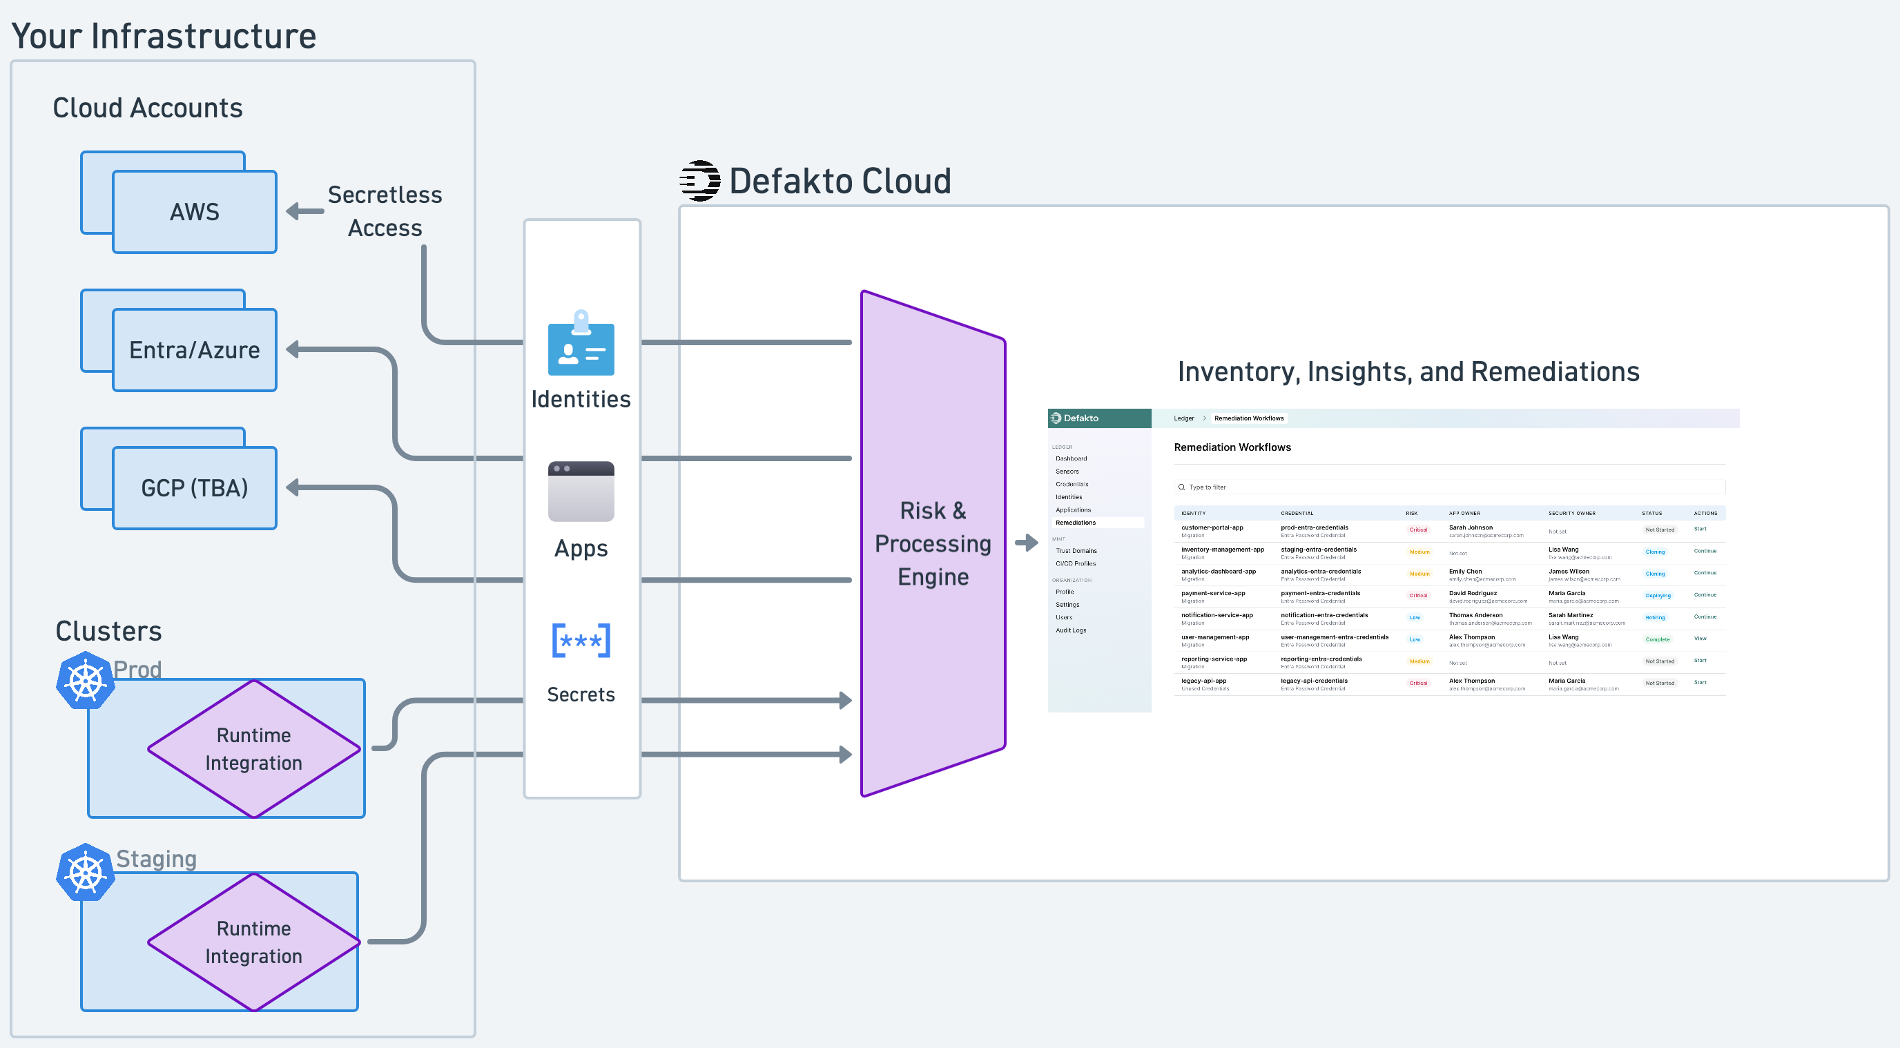This screenshot has width=1900, height=1048.
Task: Click the Retiring status for notification-service-app
Action: (x=1655, y=618)
